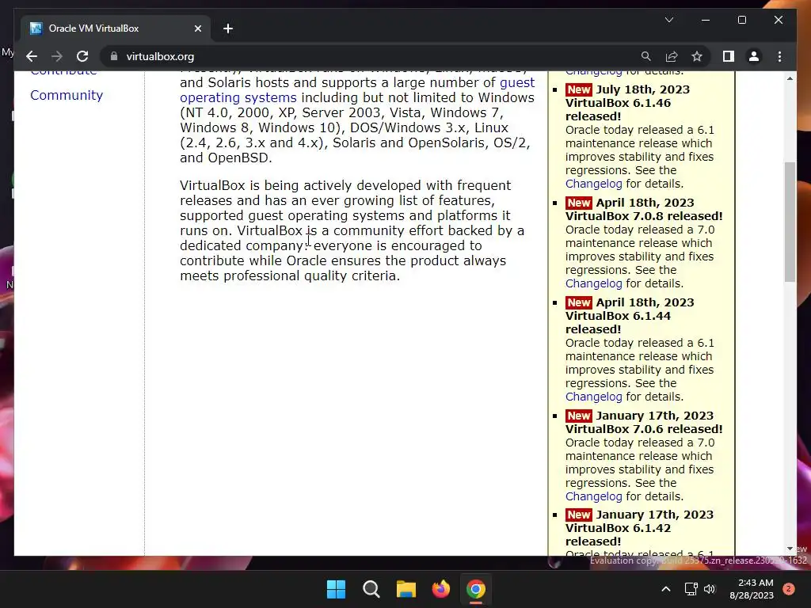Viewport: 811px width, 608px height.
Task: Open a new tab with plus button
Action: (228, 28)
